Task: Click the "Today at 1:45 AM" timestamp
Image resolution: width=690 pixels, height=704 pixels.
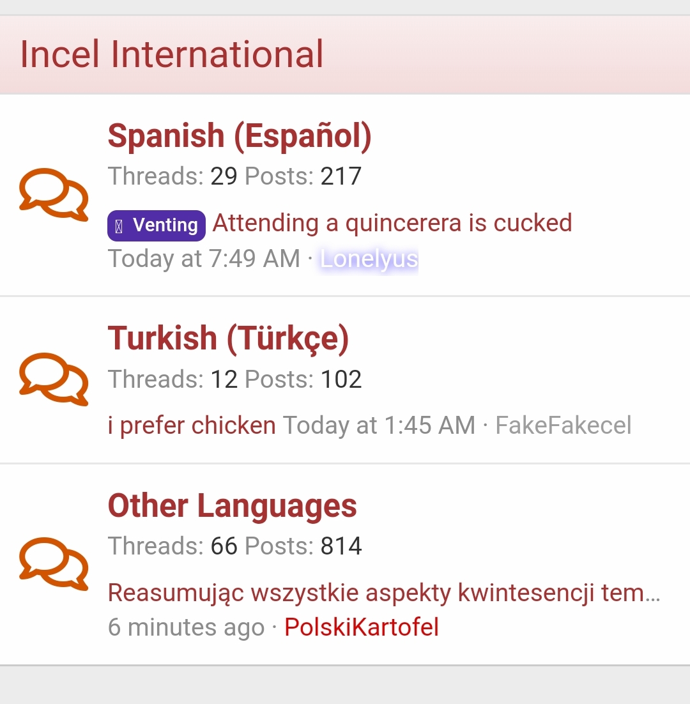Action: (x=379, y=425)
